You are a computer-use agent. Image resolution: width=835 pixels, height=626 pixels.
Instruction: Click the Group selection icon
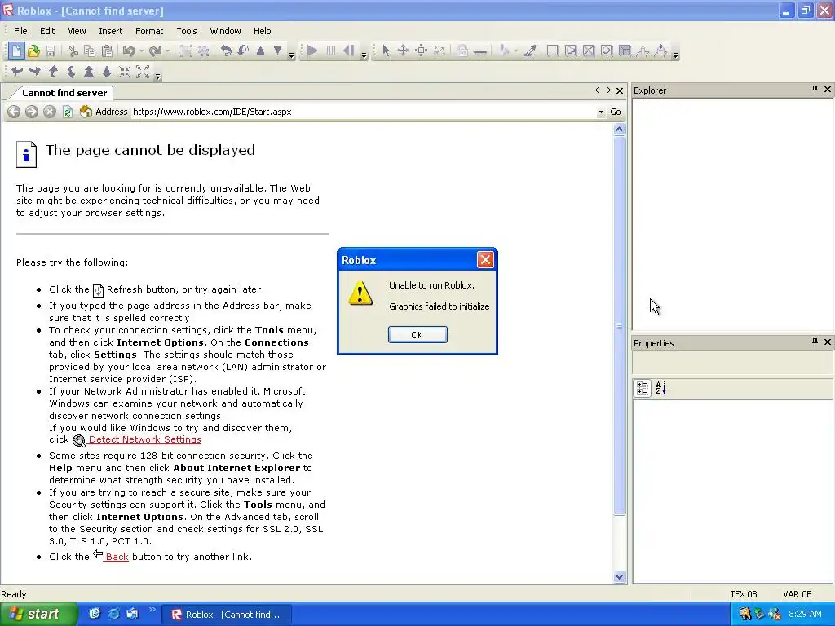point(186,51)
